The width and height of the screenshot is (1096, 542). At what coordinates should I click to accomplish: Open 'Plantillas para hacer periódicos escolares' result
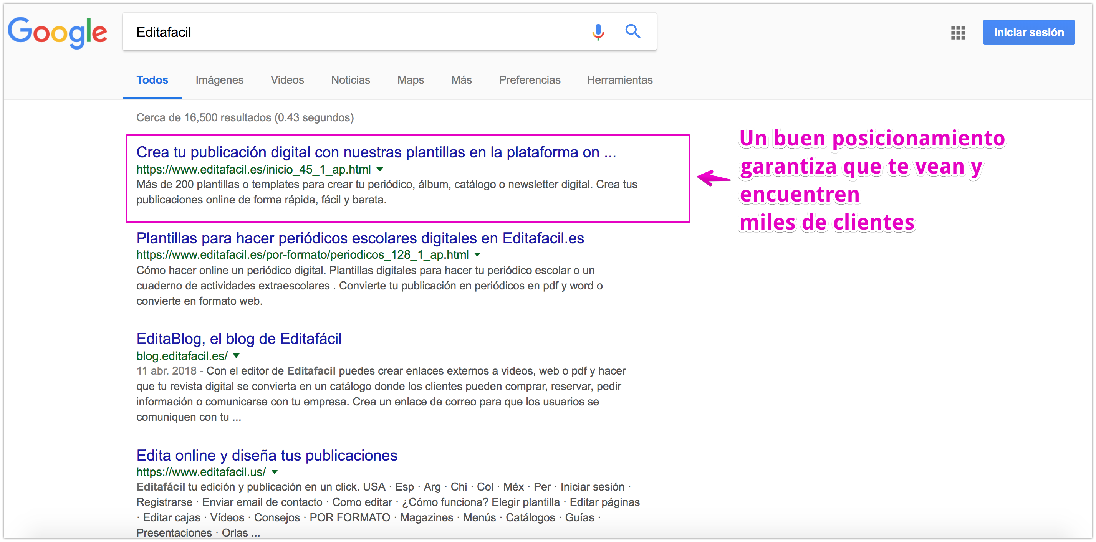360,238
